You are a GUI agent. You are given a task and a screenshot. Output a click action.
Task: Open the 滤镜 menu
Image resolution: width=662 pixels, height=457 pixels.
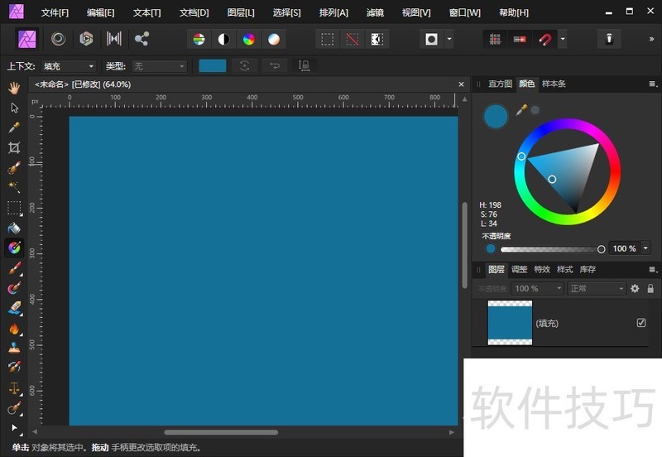point(375,13)
